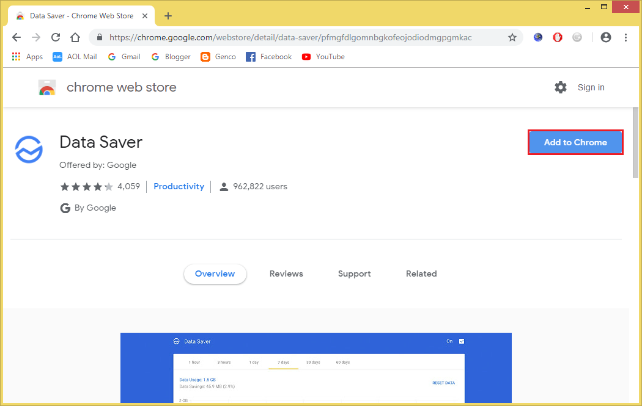Open the Productivity category link

coord(179,186)
